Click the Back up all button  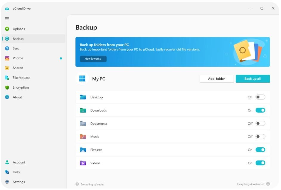(253, 79)
